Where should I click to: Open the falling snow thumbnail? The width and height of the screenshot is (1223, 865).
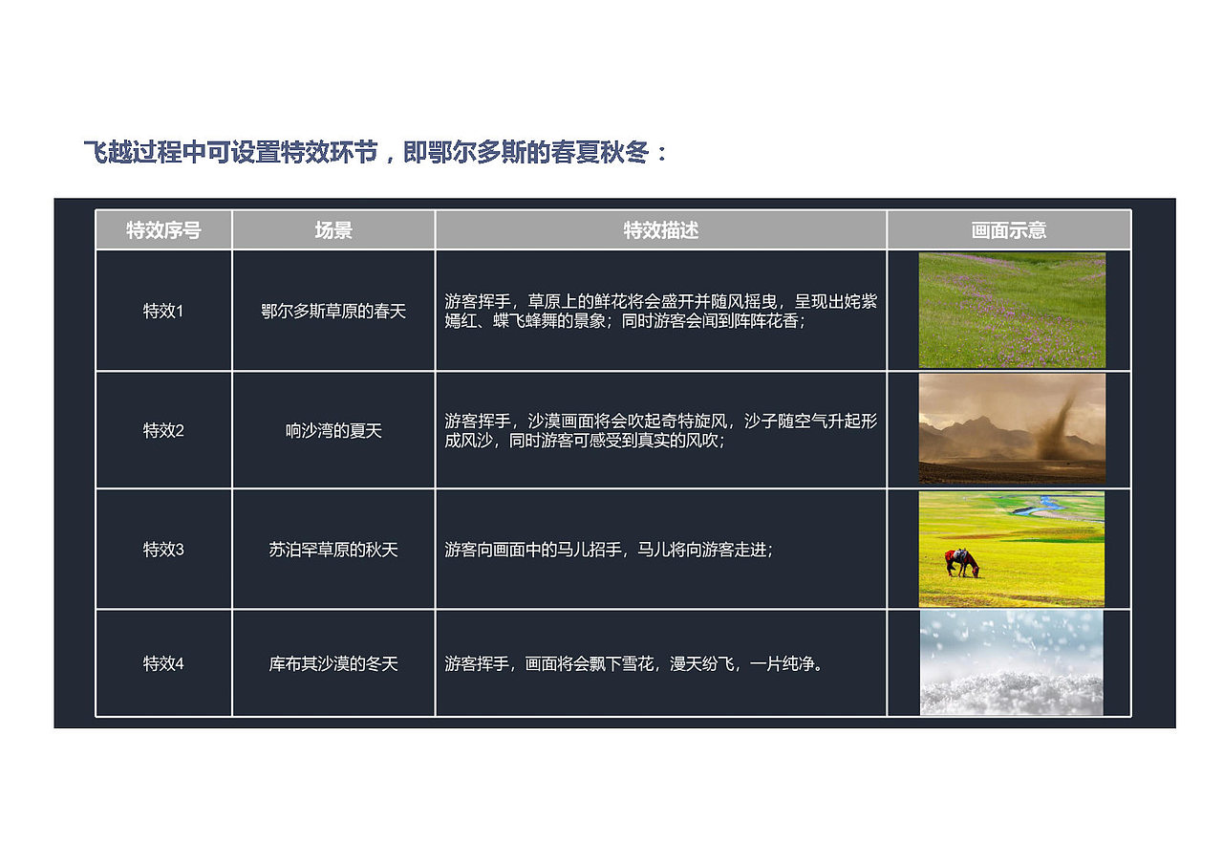1011,662
